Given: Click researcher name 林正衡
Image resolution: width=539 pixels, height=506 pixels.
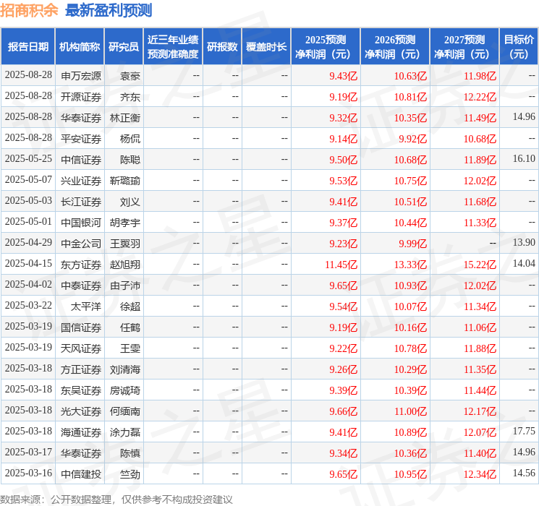Looking at the screenshot, I should tap(125, 118).
